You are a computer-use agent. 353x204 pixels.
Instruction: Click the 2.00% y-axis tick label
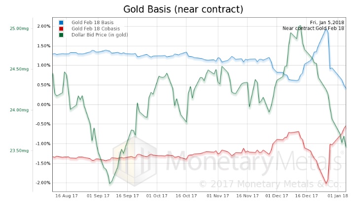click(43, 26)
